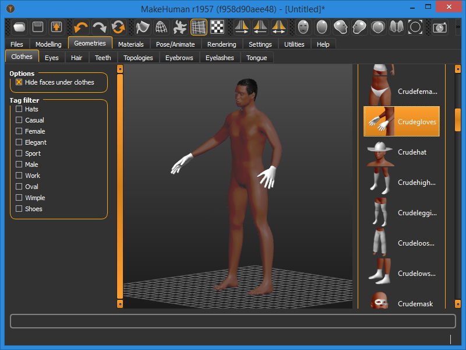Redo action with gray arrow icon
466x350 pixels.
click(x=100, y=27)
